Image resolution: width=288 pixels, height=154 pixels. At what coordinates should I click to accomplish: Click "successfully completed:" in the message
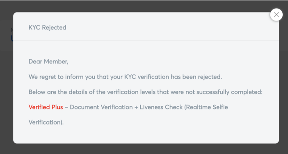pyautogui.click(x=229, y=92)
